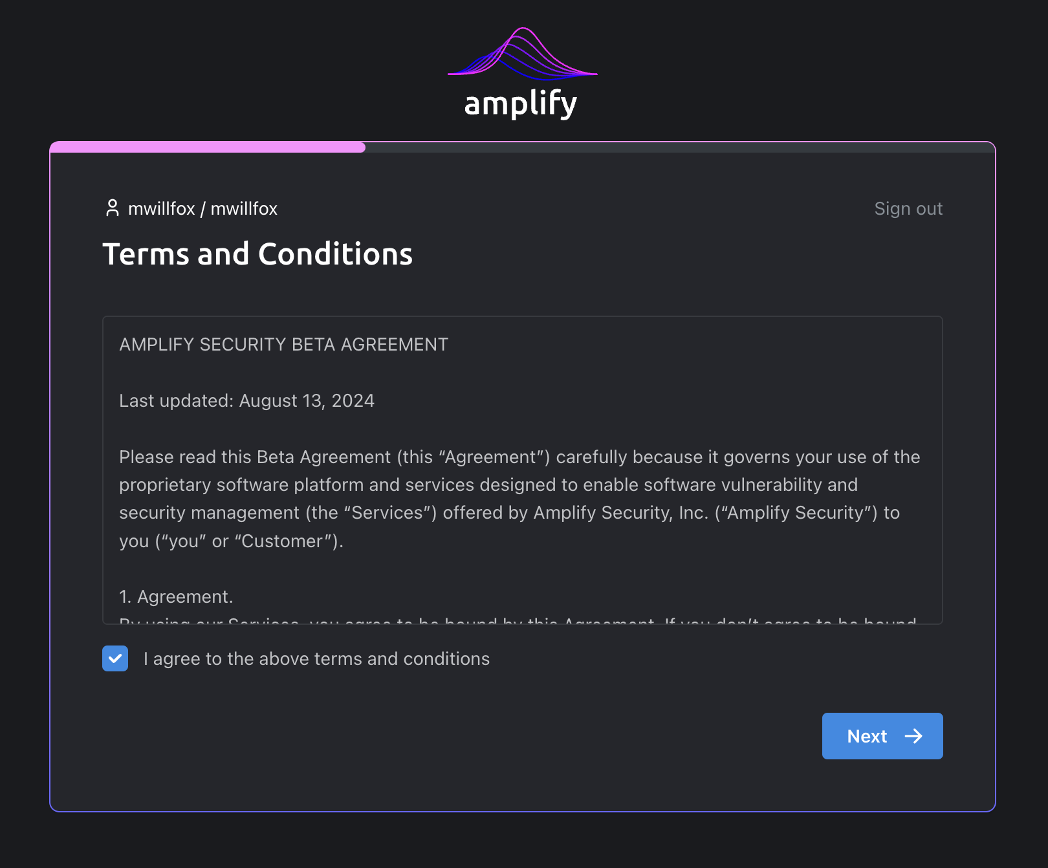Click the Terms and Conditions heading

click(x=258, y=254)
